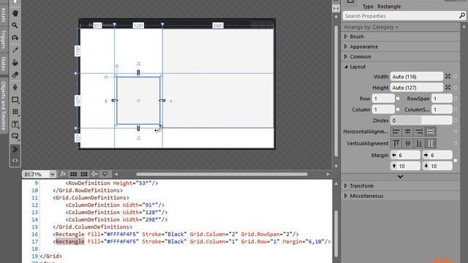Show advanced Layout properties chevron
The image size is (468, 263).
pos(400,177)
